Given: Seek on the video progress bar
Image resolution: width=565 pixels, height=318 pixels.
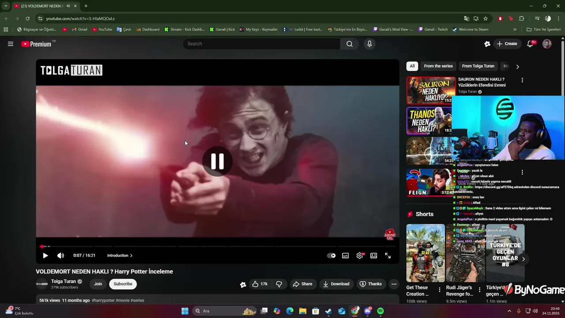Looking at the screenshot, I should (218, 246).
